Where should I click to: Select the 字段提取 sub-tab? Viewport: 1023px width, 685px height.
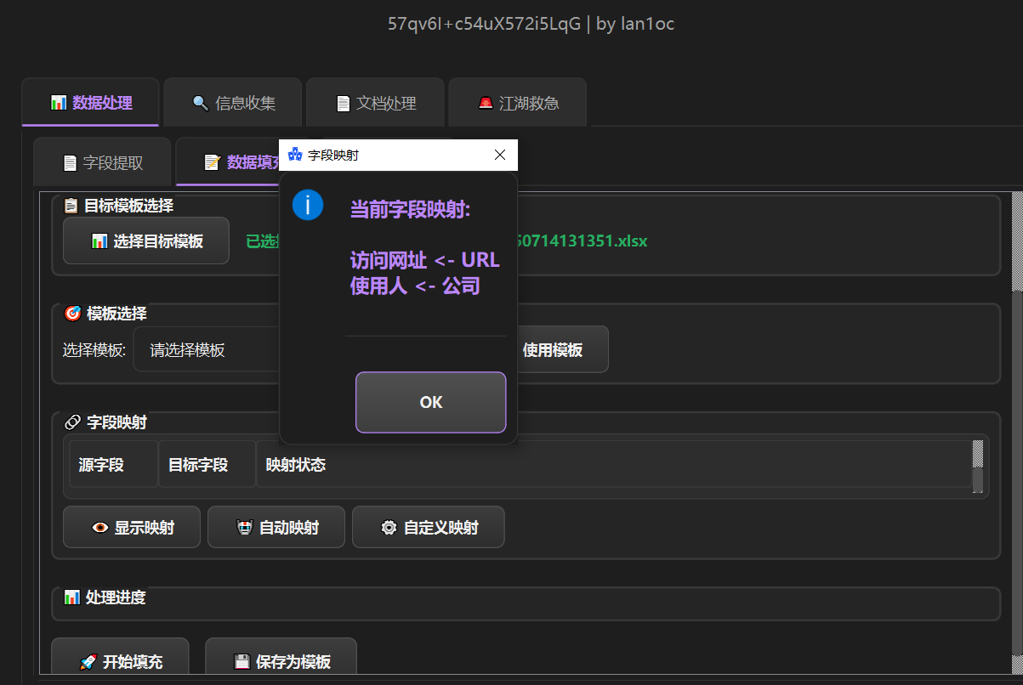(102, 162)
